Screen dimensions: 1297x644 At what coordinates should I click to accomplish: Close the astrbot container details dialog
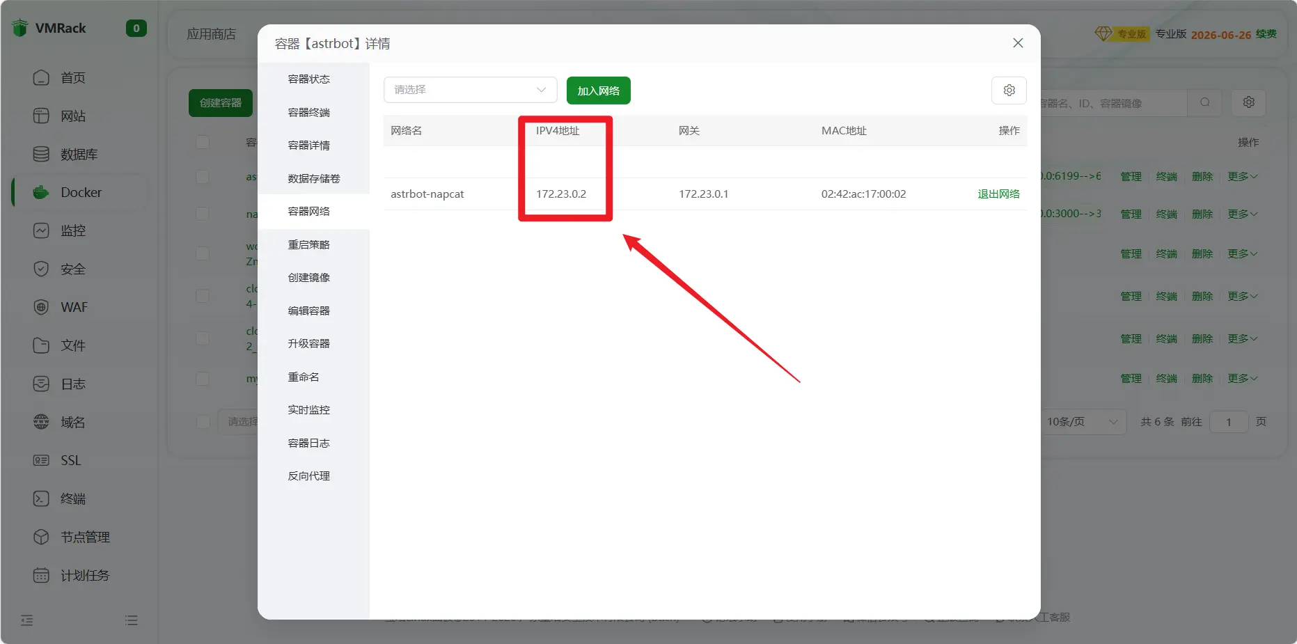1017,43
